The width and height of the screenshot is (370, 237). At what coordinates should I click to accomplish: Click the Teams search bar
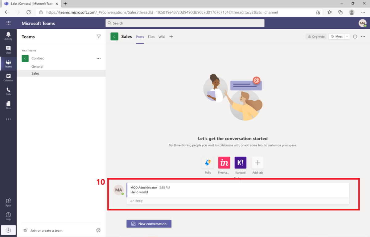tap(185, 23)
